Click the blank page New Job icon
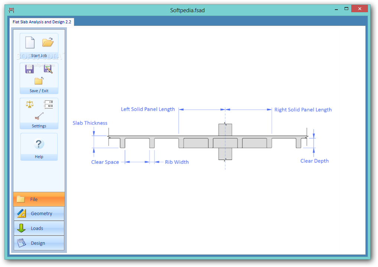 [x=30, y=43]
